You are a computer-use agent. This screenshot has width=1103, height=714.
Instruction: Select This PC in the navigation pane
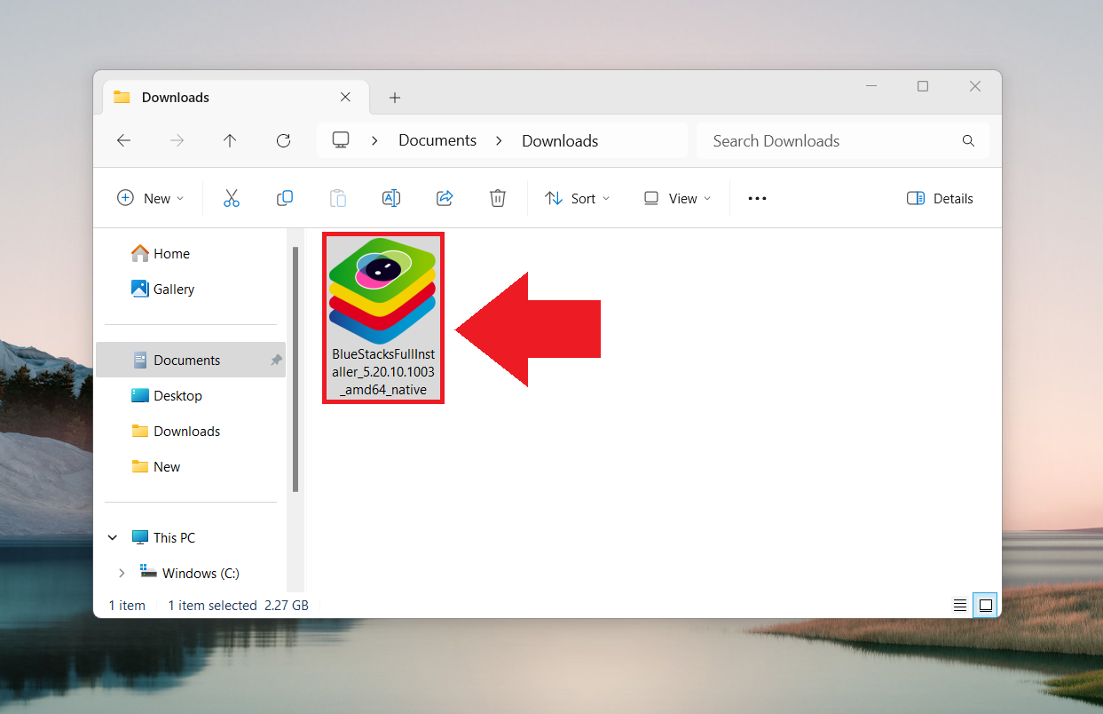tap(163, 537)
